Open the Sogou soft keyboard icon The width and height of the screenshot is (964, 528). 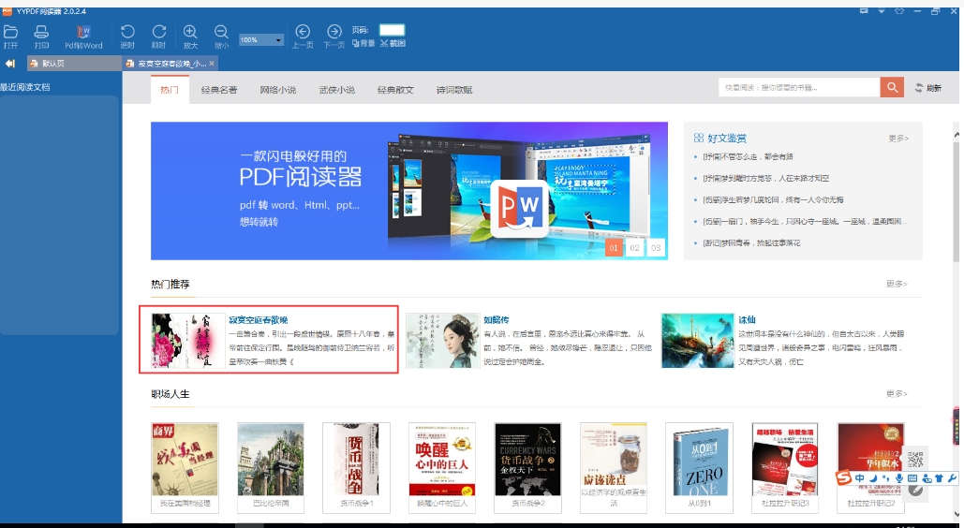pos(912,478)
